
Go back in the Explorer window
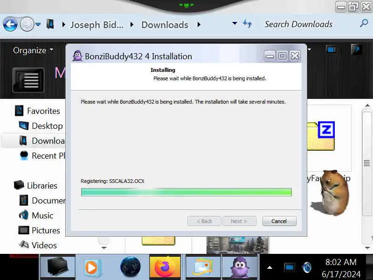pyautogui.click(x=10, y=24)
